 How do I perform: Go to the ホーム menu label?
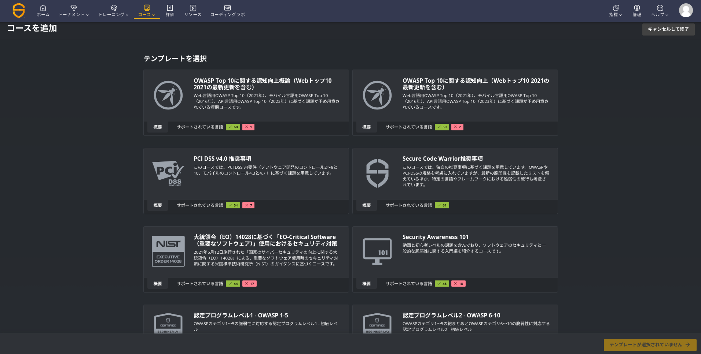pos(43,15)
